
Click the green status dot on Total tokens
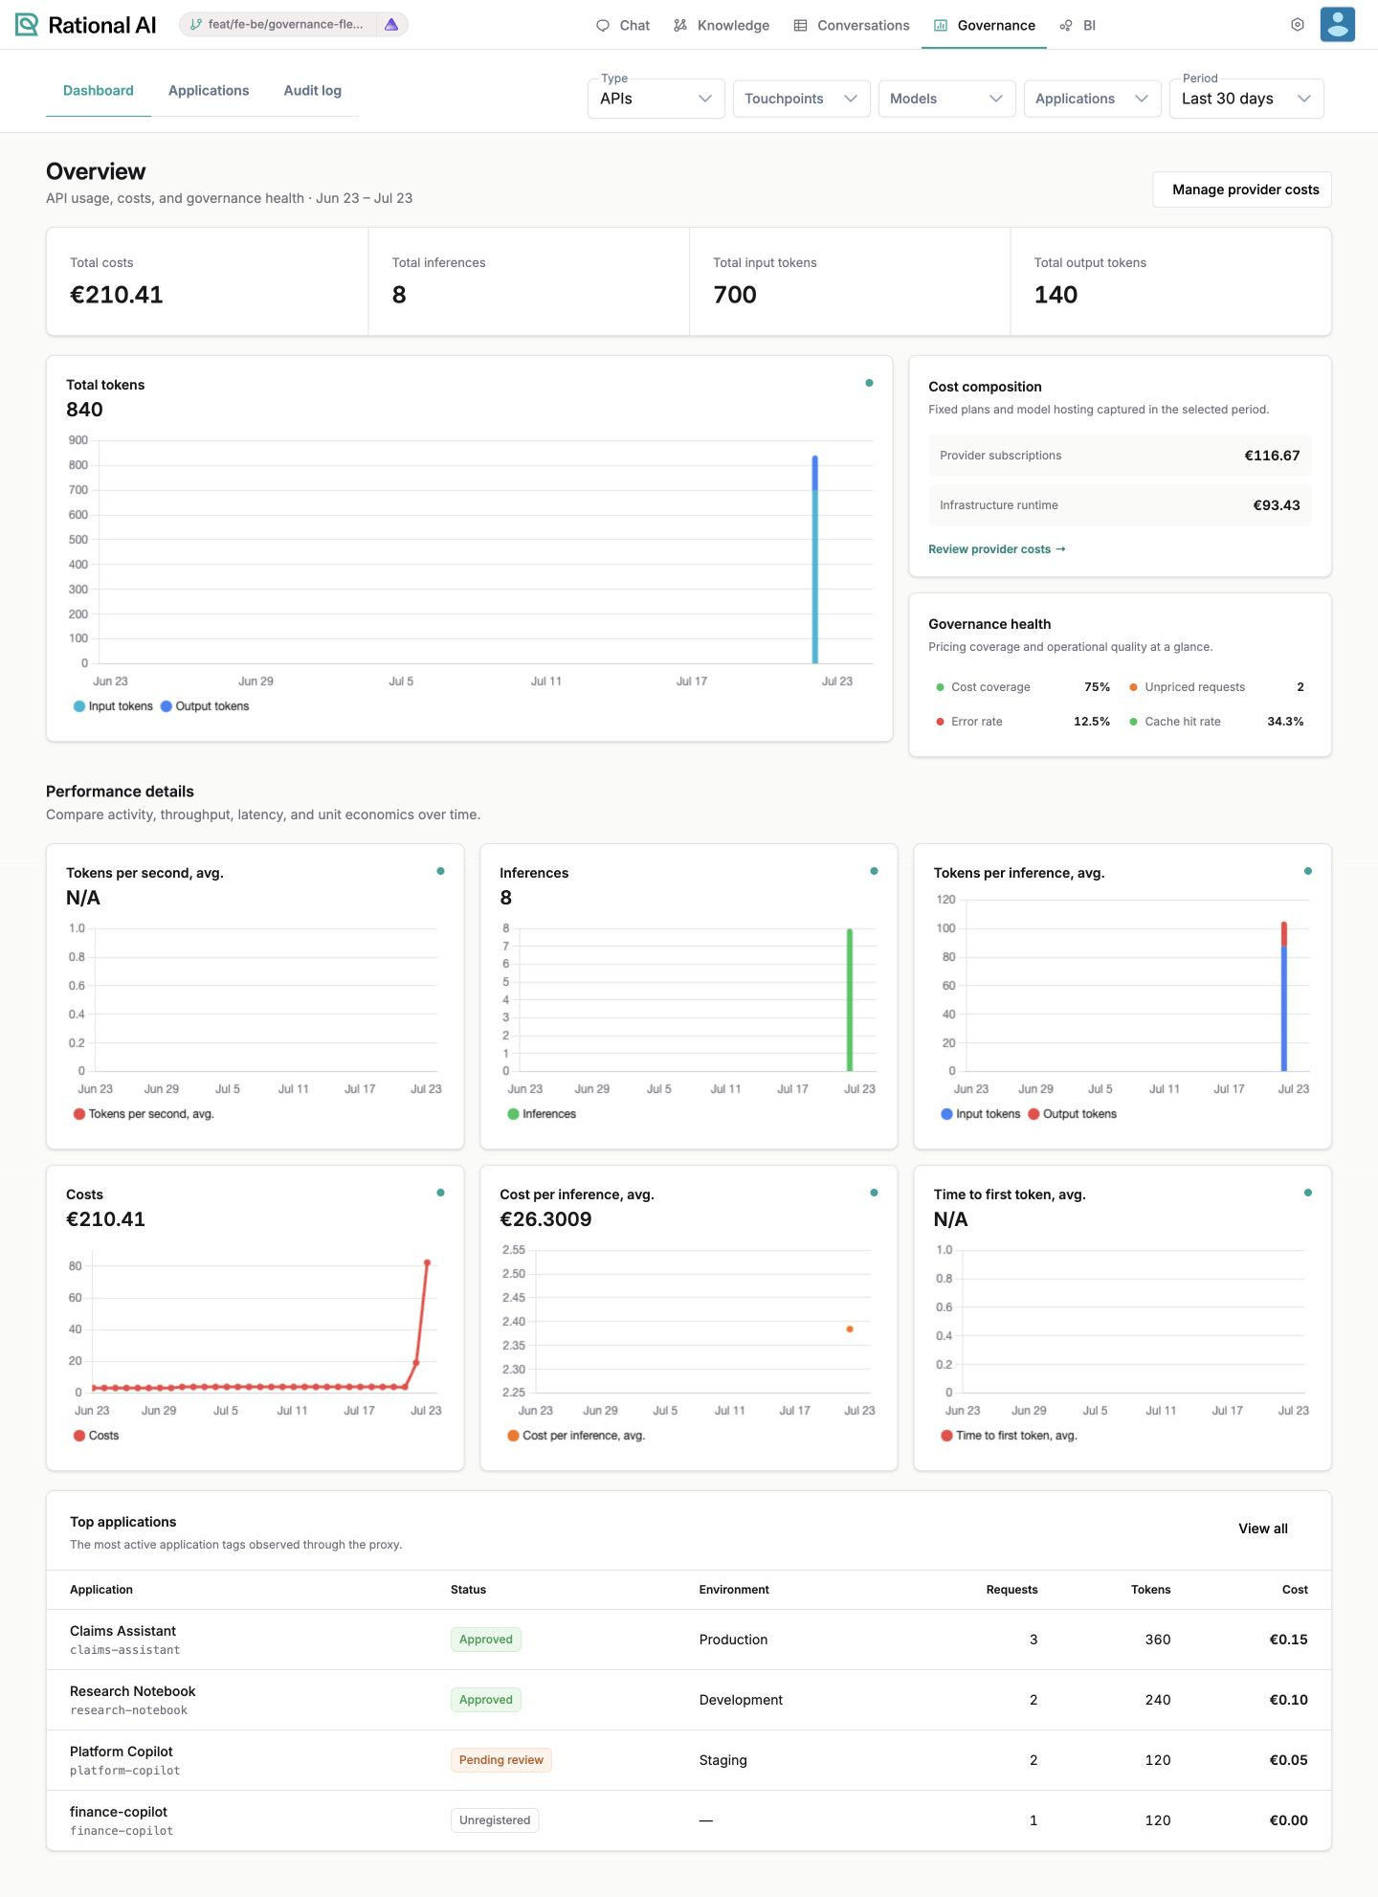click(869, 383)
